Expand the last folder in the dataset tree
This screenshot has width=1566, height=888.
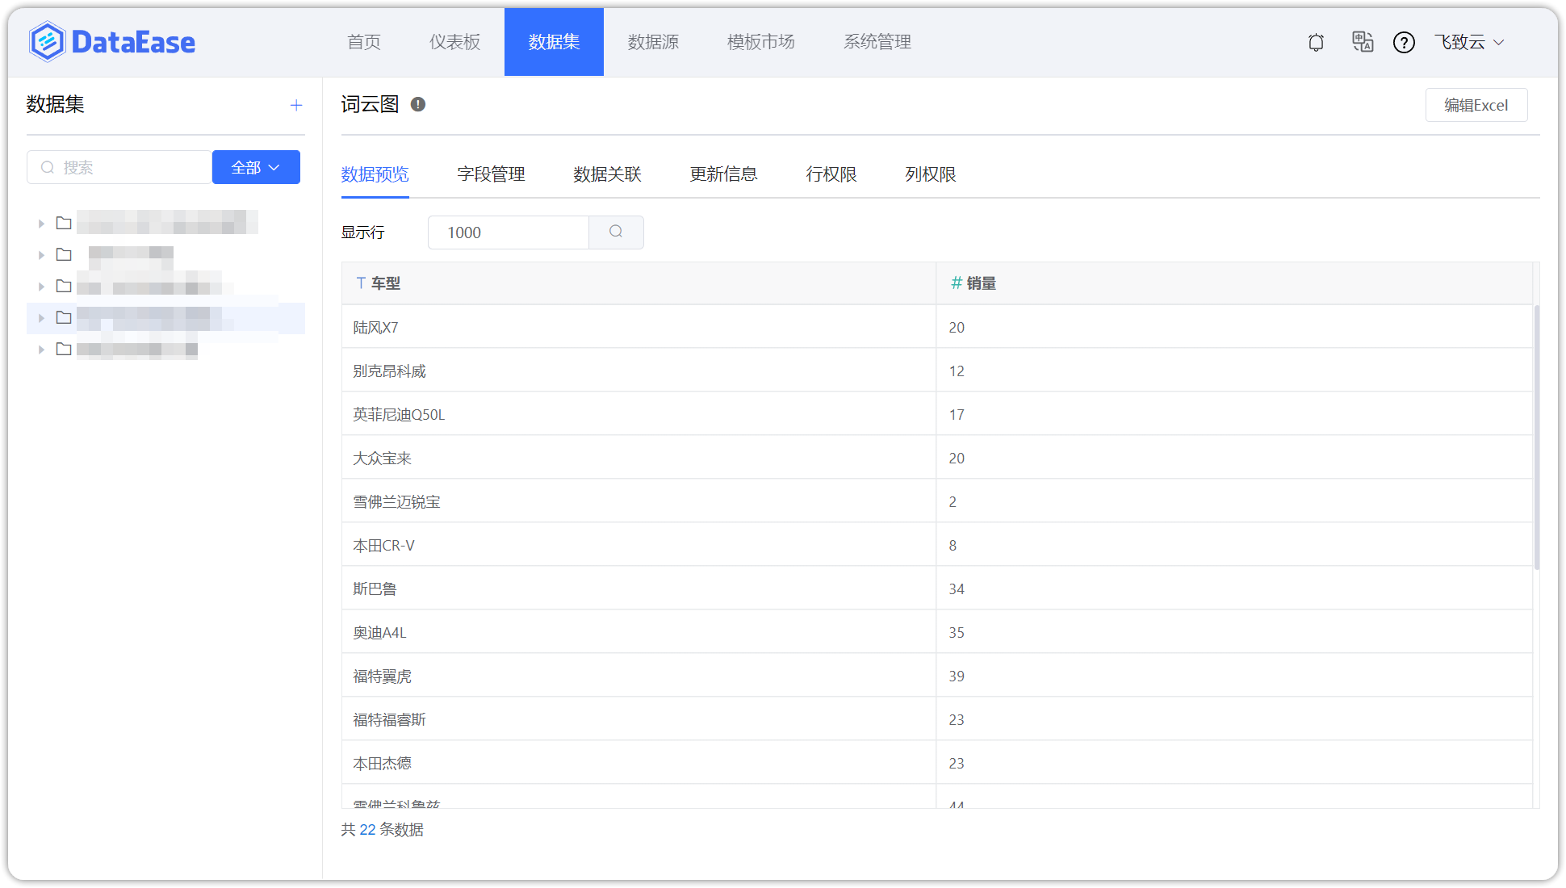coord(41,349)
